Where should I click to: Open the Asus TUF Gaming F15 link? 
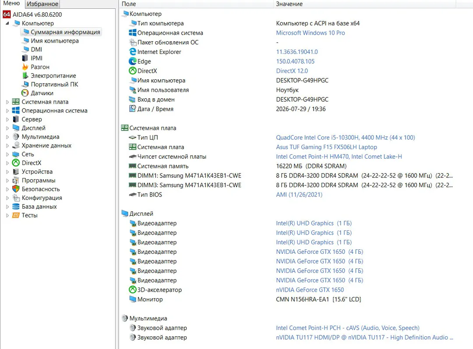[326, 147]
